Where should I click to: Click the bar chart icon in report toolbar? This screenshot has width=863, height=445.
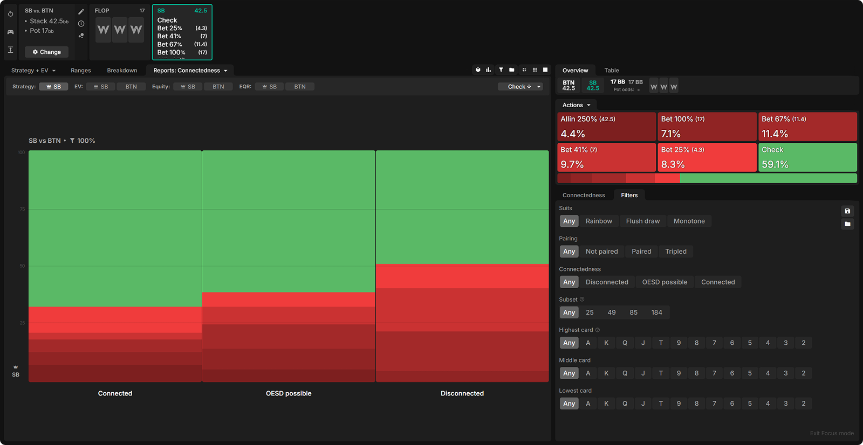click(488, 70)
